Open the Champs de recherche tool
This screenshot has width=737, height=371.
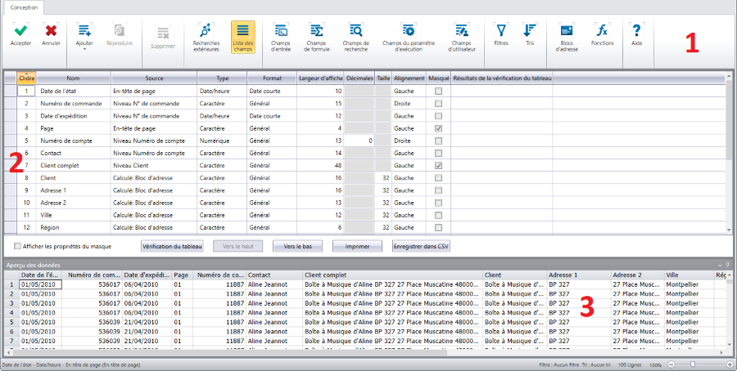[x=355, y=31]
